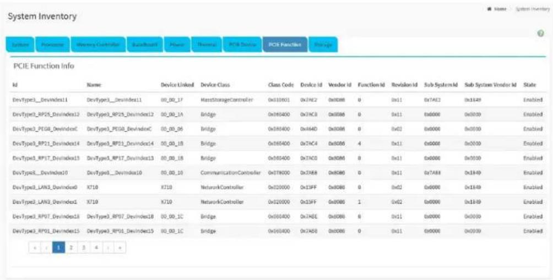
Task: Click the Function Id column header
Action: [x=371, y=85]
